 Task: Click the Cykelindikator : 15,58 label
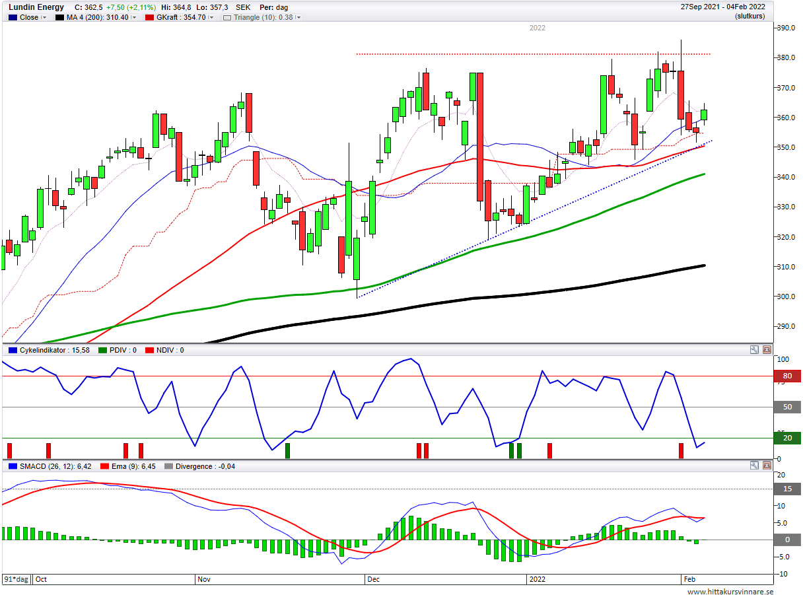click(x=55, y=350)
